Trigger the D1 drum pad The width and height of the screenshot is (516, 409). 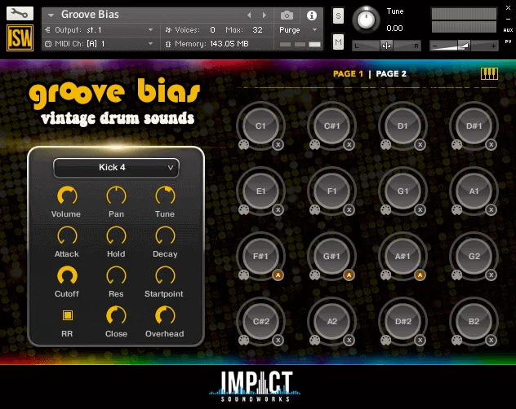403,125
